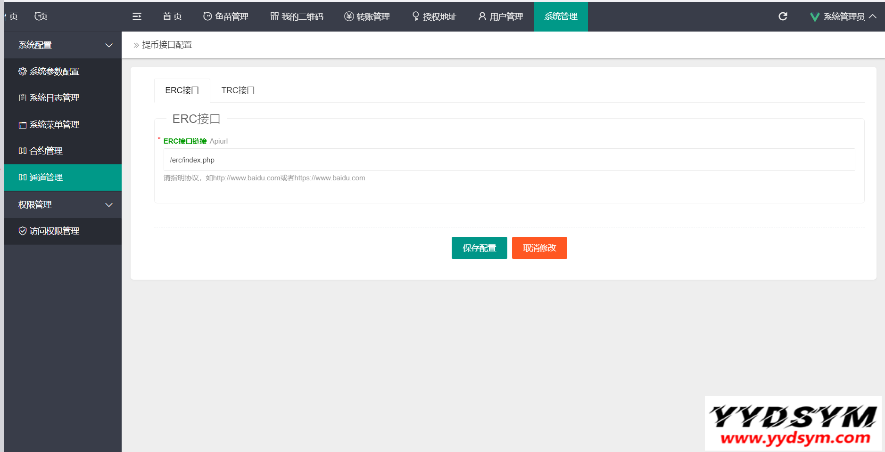
Task: Open the 系统管理员 user dropdown
Action: (844, 17)
